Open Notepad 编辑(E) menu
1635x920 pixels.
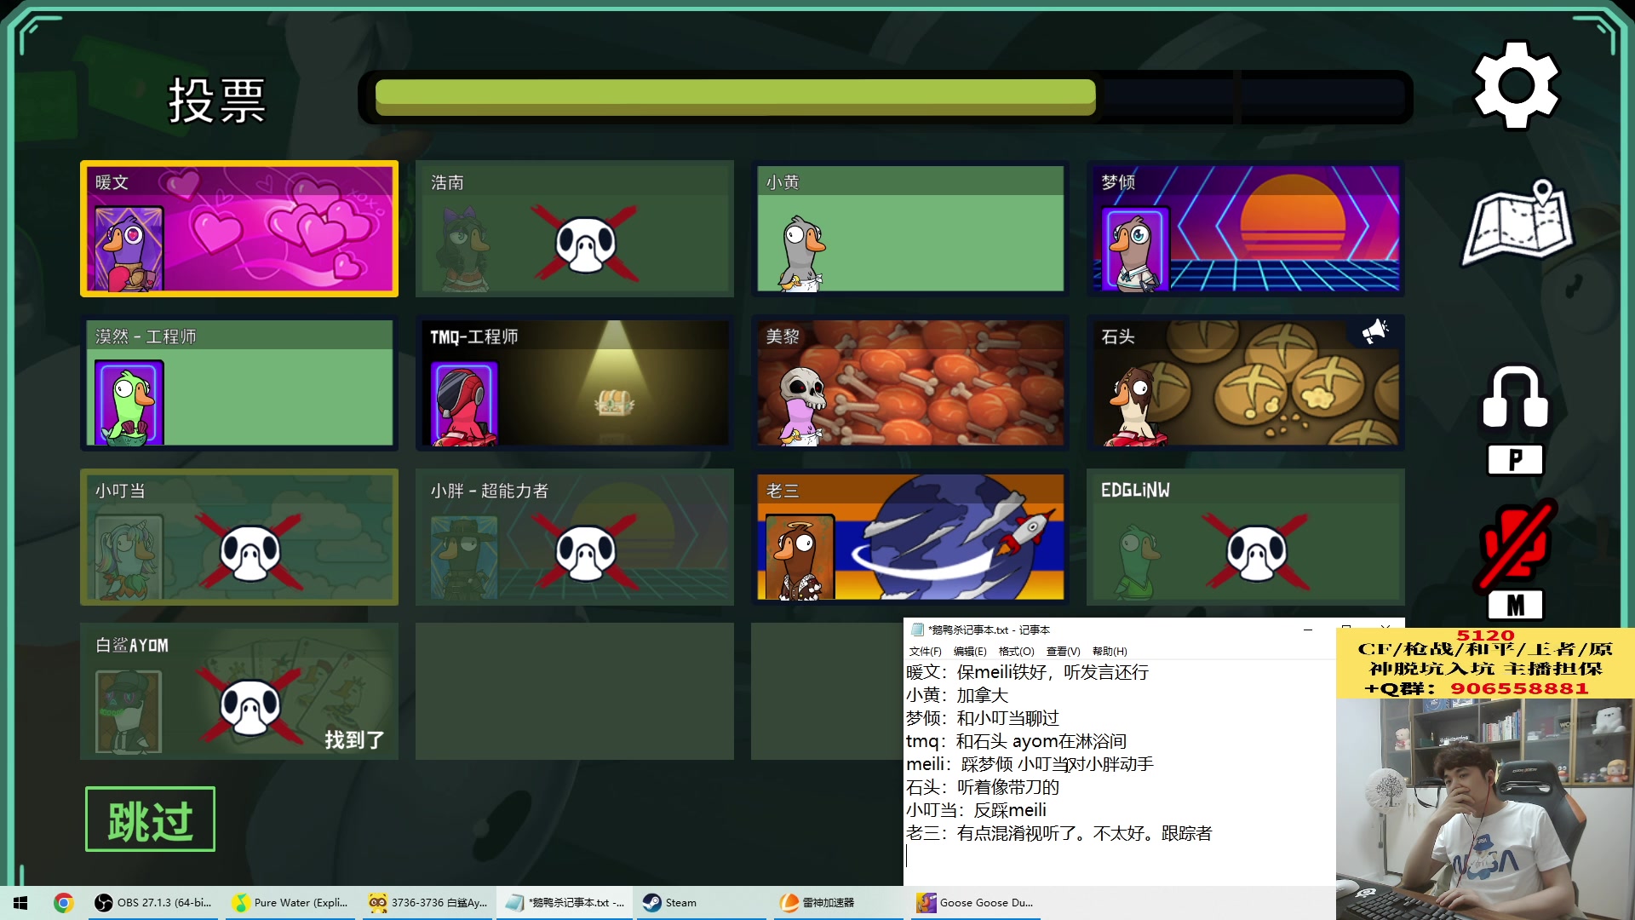coord(970,652)
